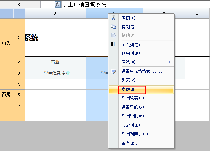Image resolution: width=210 pixels, height=151 pixels.
Task: Select row header 3
Action: click(x=19, y=73)
